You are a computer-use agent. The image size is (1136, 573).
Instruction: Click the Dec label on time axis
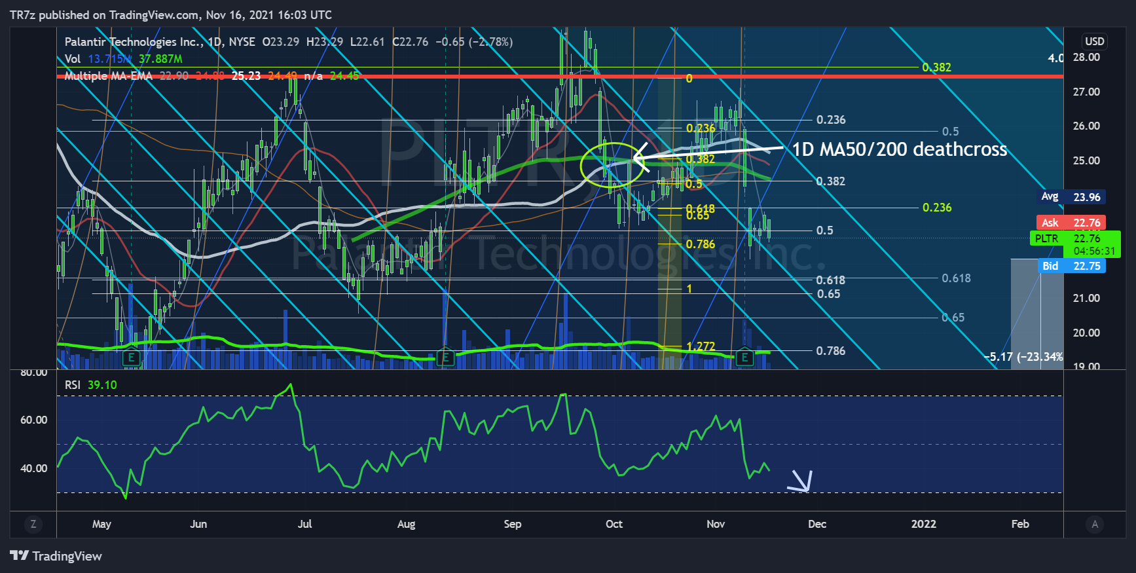817,524
